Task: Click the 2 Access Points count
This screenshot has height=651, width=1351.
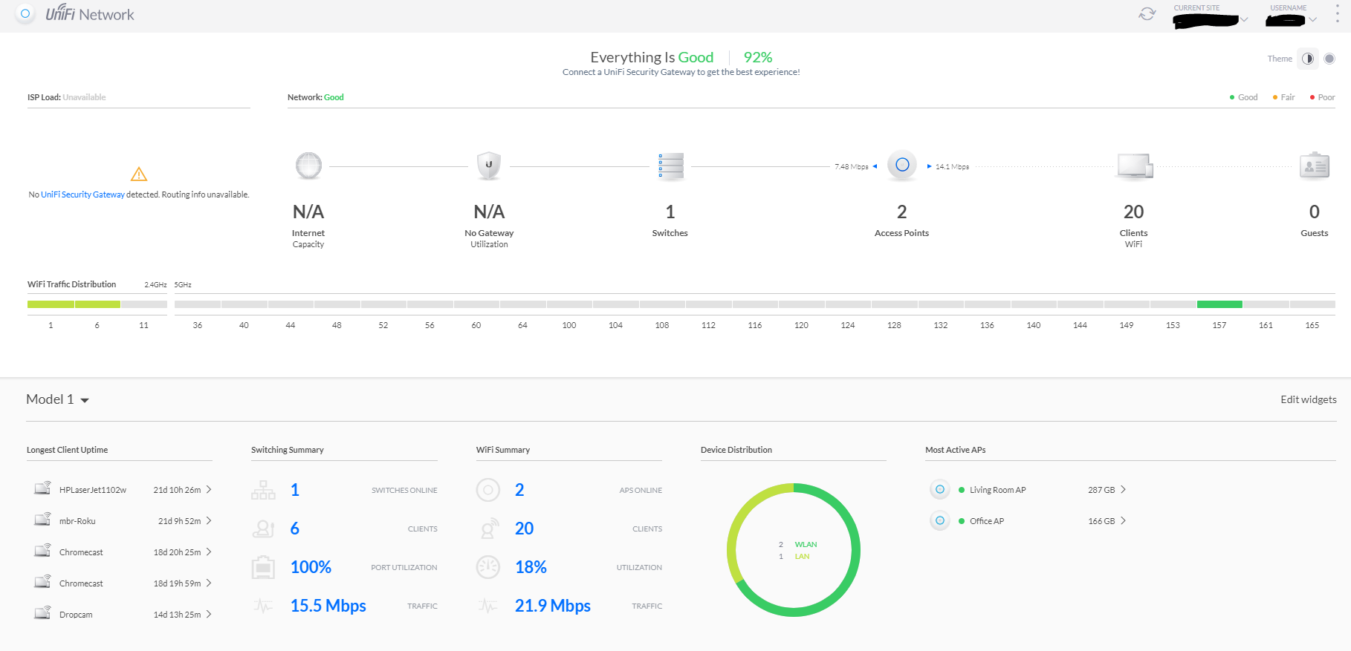Action: click(x=902, y=212)
